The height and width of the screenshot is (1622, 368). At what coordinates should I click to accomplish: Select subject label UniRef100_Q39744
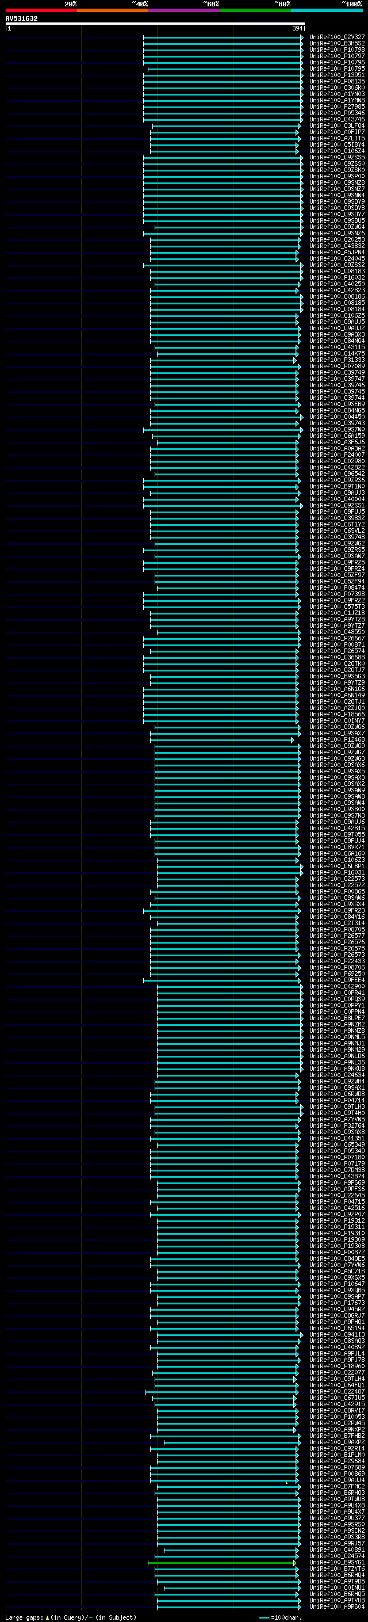tap(337, 398)
